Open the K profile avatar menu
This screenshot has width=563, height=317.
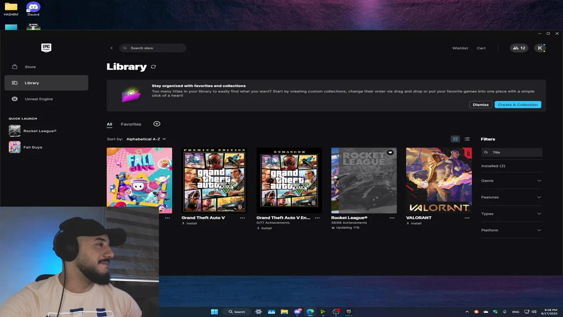click(x=540, y=48)
